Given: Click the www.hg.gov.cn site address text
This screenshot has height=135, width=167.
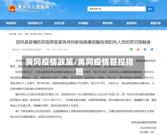Looking at the screenshot, I should (34, 11).
